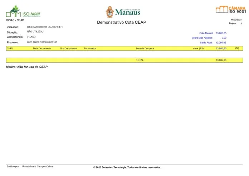Click the Valor (R$) column header
The height and width of the screenshot is (176, 249).
(x=198, y=48)
